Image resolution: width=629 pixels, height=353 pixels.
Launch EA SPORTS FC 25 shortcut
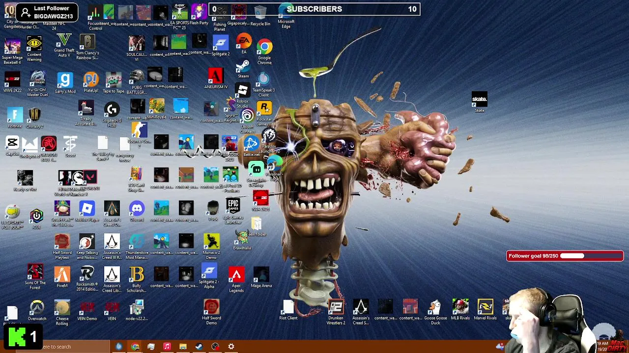point(180,17)
